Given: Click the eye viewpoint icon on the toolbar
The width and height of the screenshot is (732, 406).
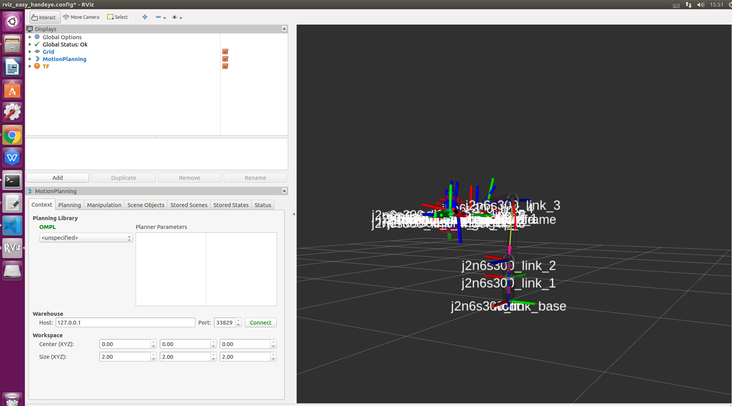Looking at the screenshot, I should click(175, 17).
